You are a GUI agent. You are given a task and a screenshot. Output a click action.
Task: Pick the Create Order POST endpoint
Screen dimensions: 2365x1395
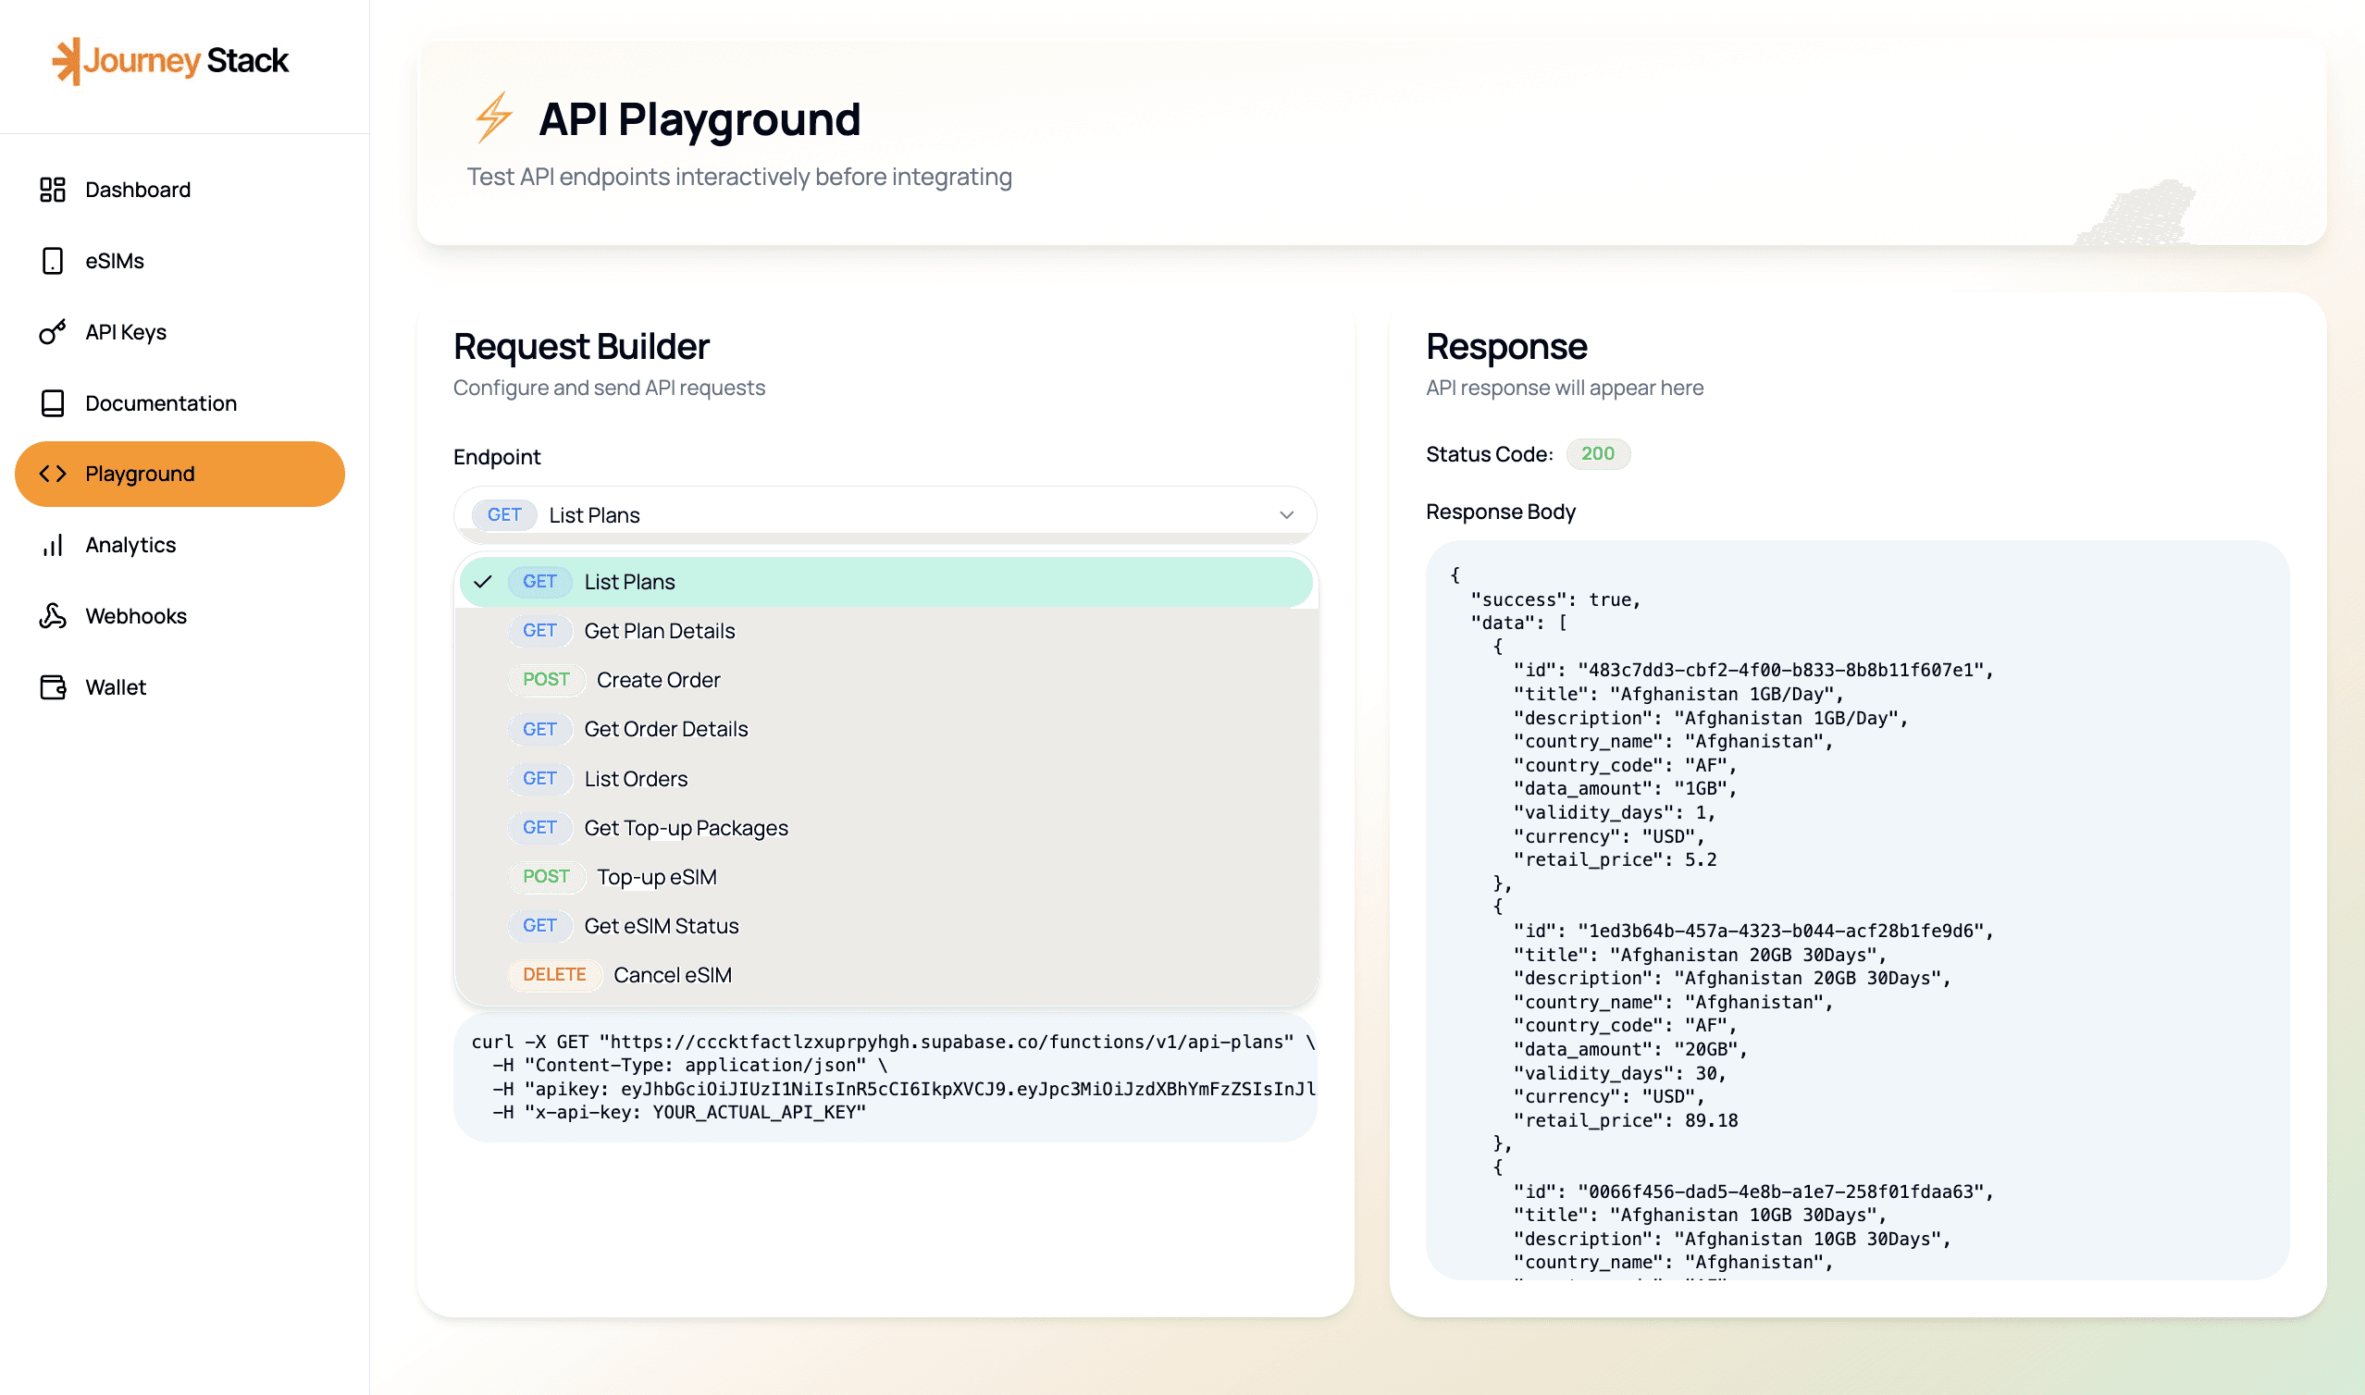(x=657, y=680)
